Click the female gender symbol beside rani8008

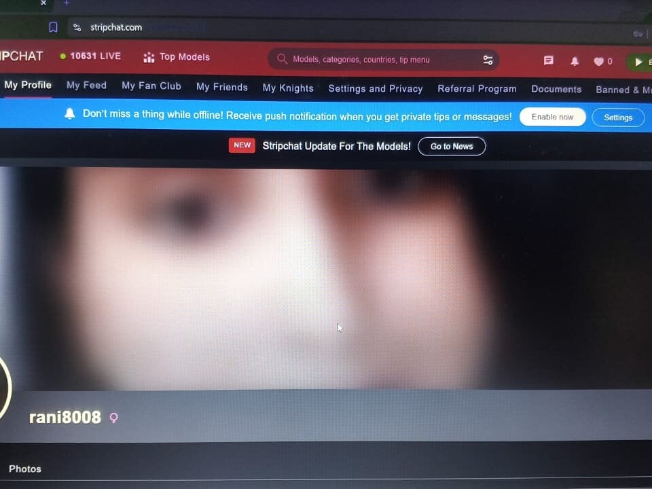click(113, 418)
